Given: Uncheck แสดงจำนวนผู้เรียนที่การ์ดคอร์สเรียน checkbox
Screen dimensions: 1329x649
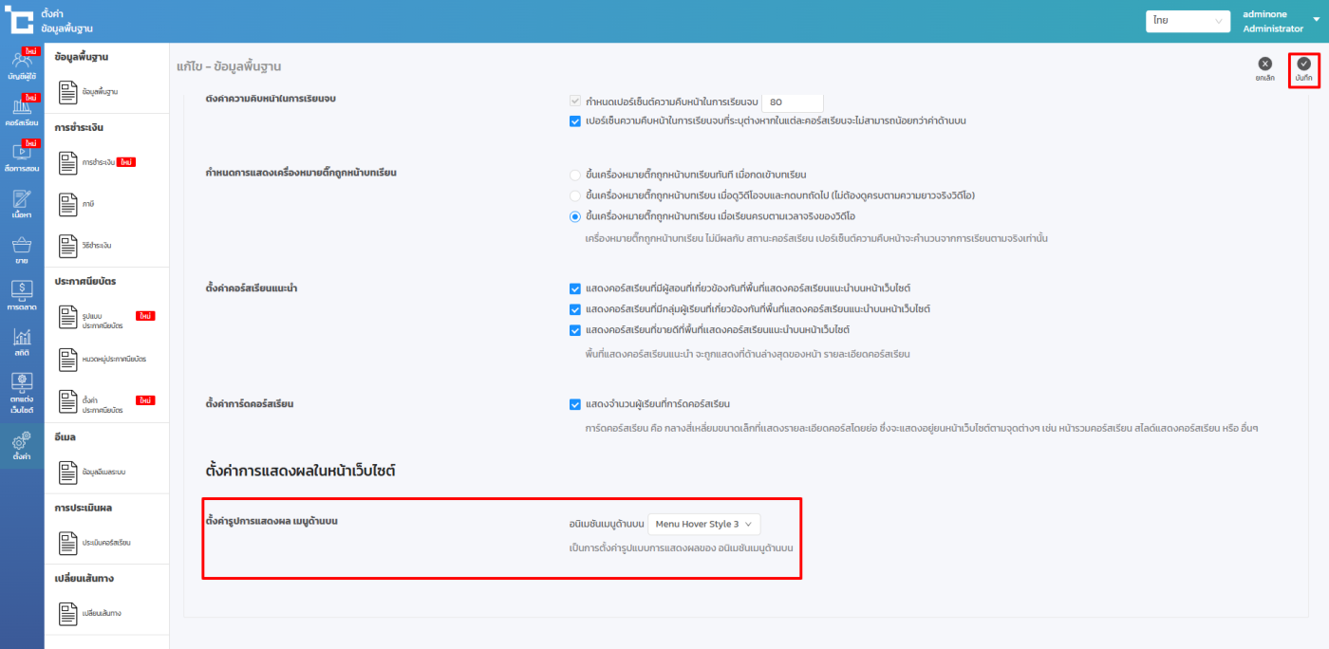Looking at the screenshot, I should click(575, 404).
